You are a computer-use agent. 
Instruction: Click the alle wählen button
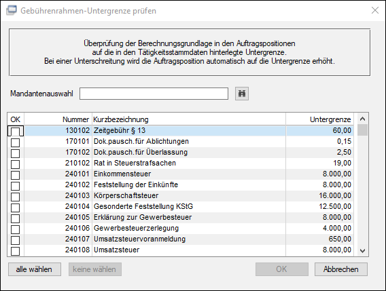(35, 269)
